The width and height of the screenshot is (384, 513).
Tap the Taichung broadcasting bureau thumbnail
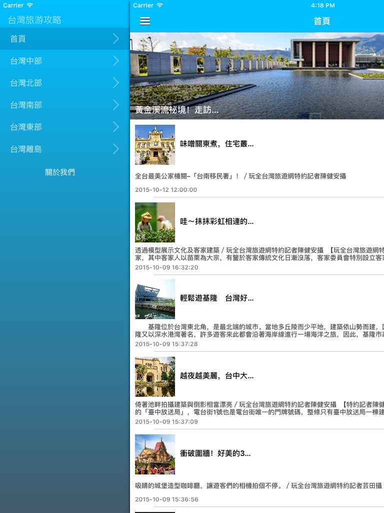(155, 377)
